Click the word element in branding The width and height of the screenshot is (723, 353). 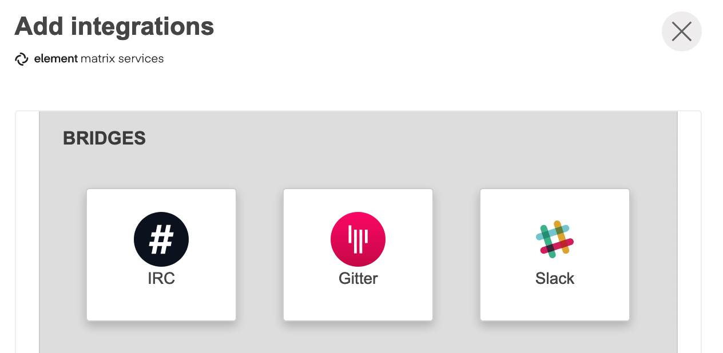[55, 59]
